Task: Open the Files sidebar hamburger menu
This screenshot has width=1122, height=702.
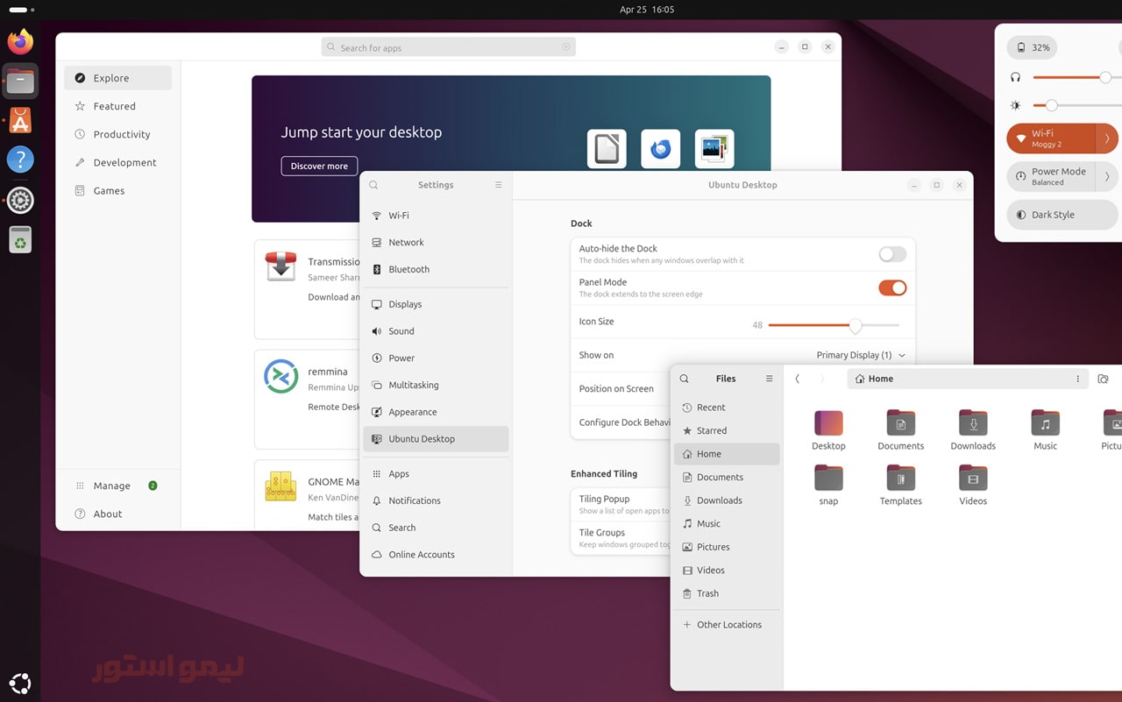Action: point(769,379)
